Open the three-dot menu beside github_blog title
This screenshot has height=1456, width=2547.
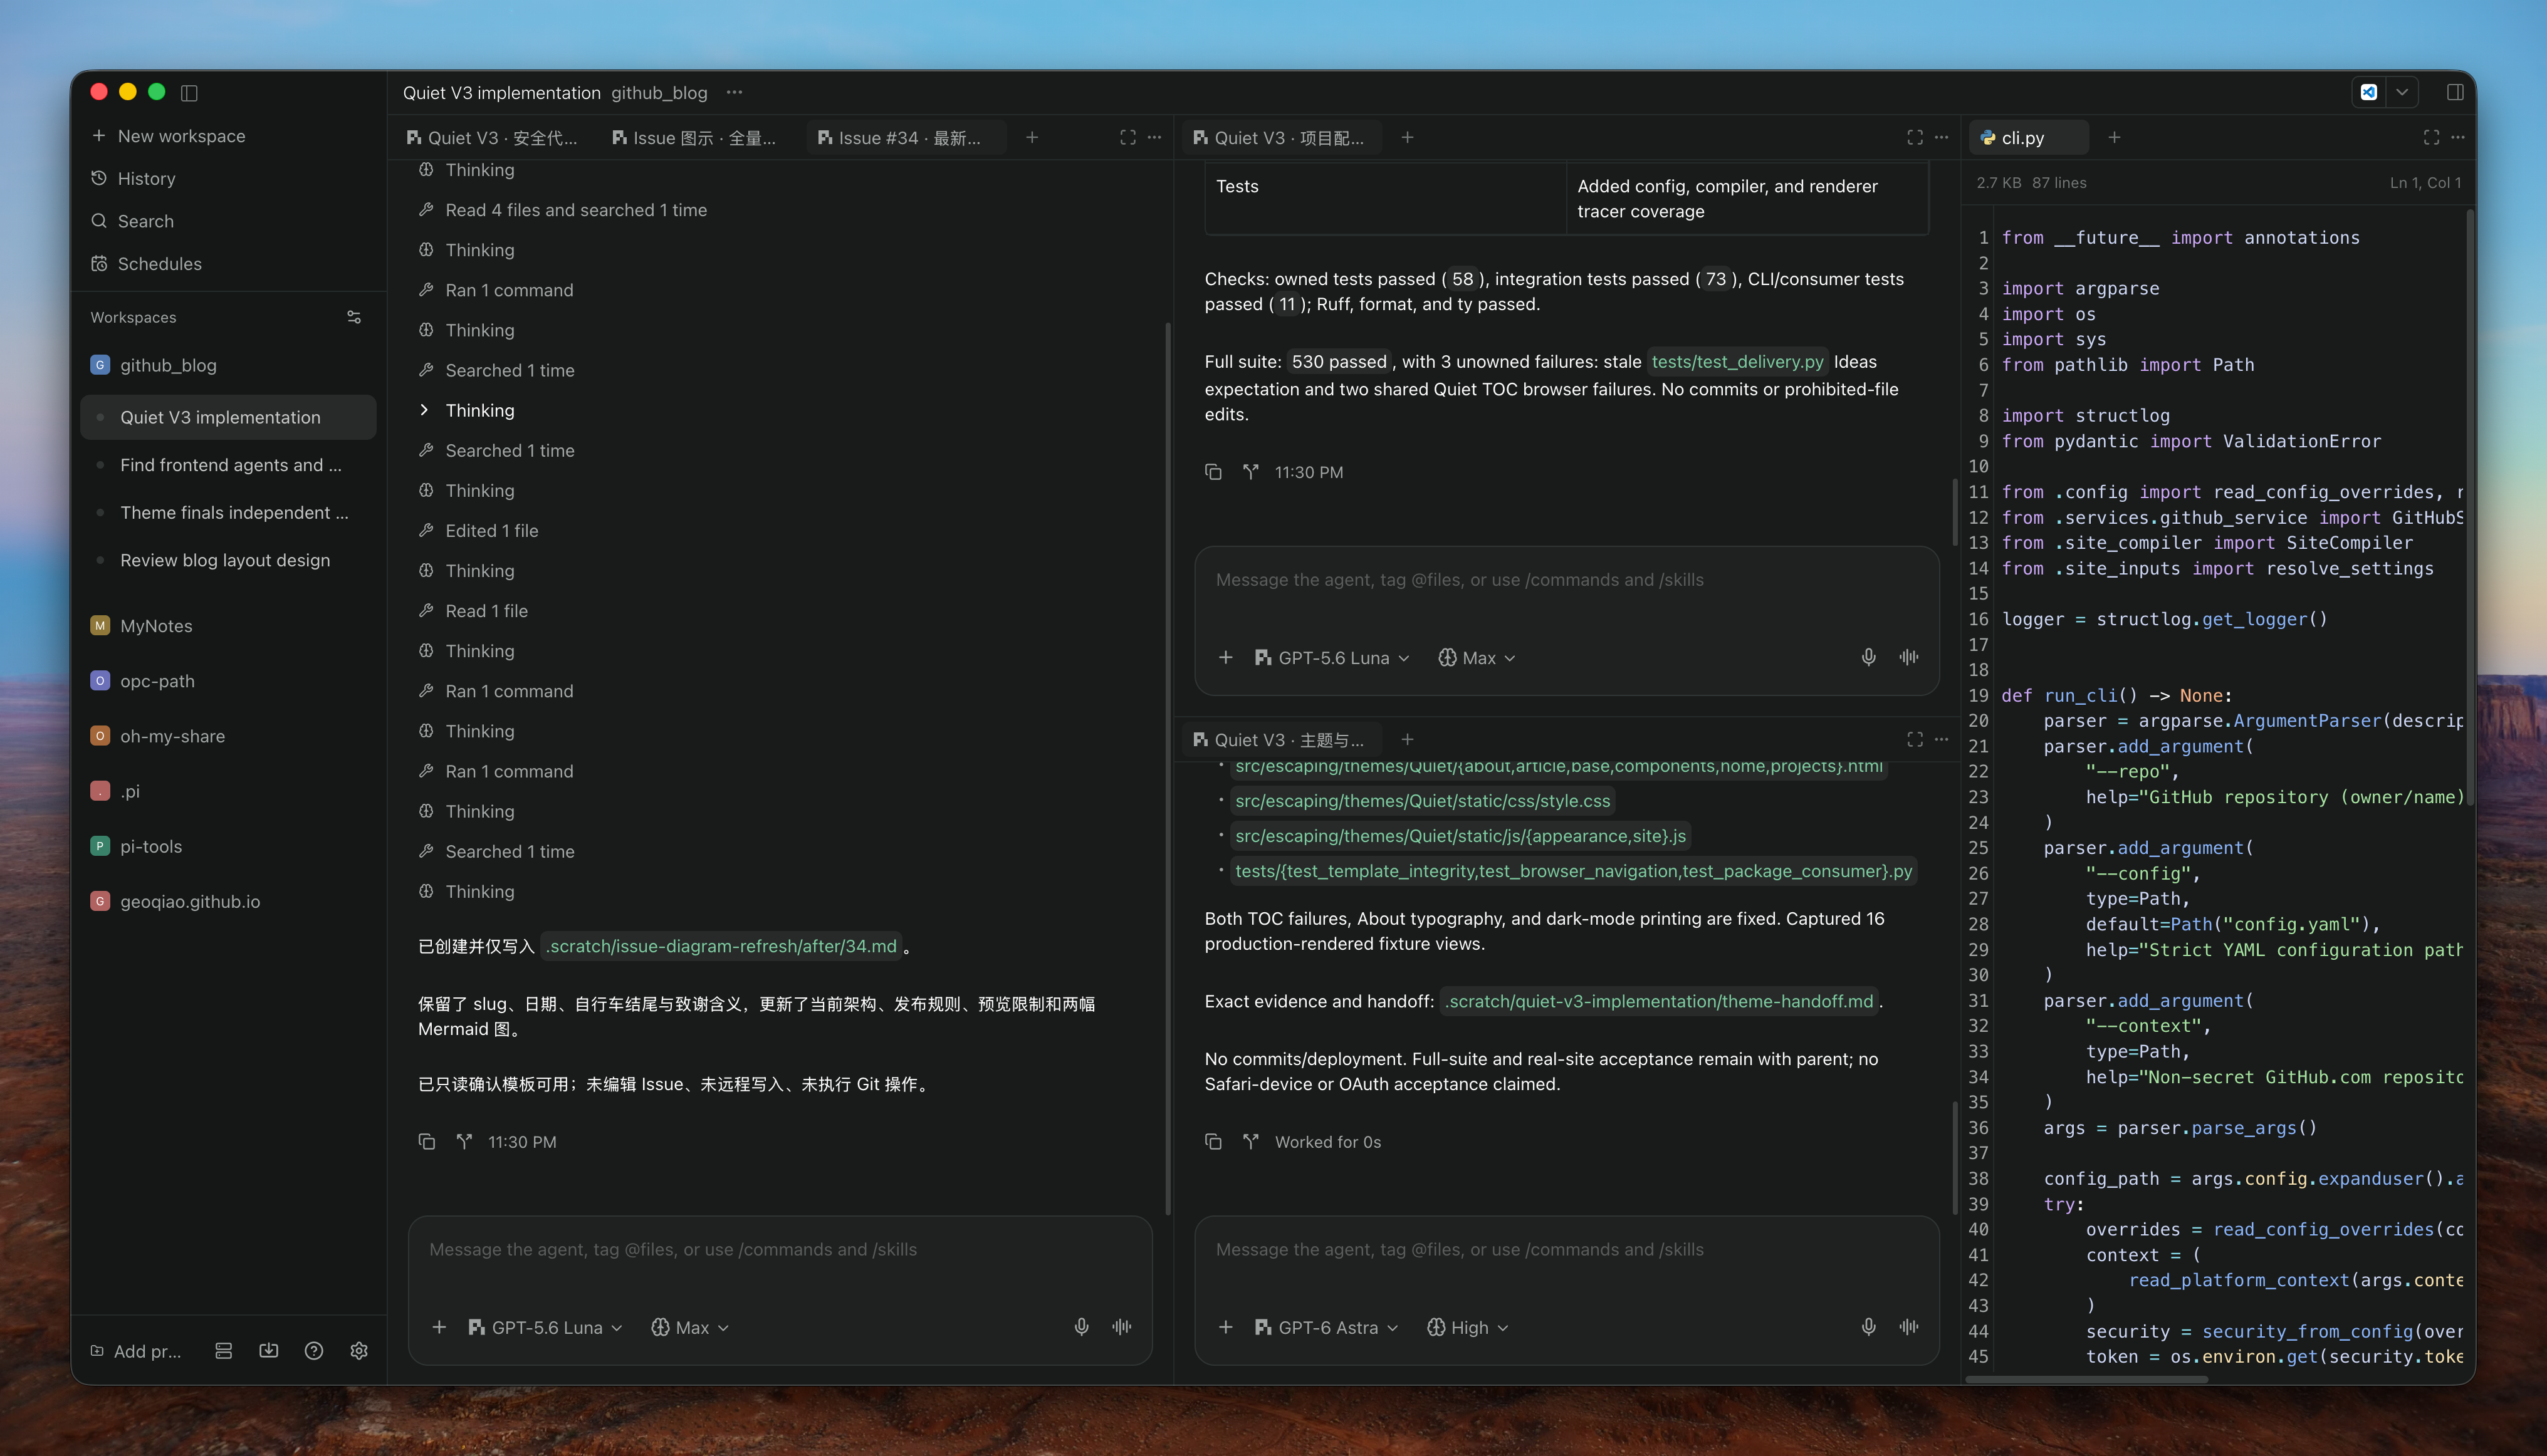pos(735,92)
